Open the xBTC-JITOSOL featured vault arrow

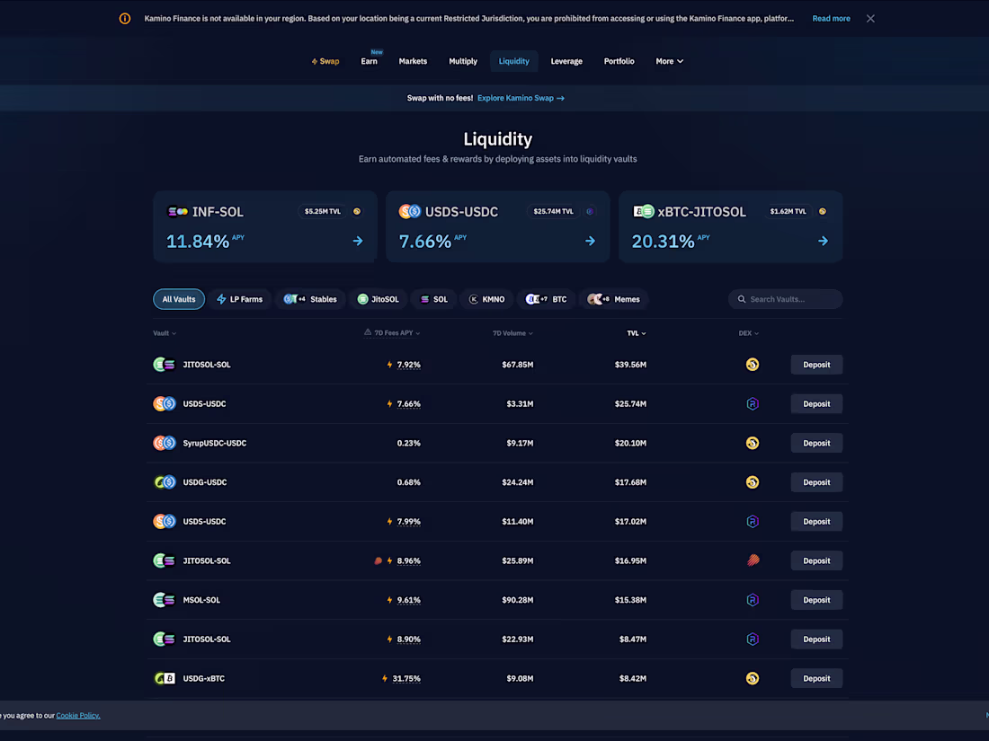(x=823, y=241)
